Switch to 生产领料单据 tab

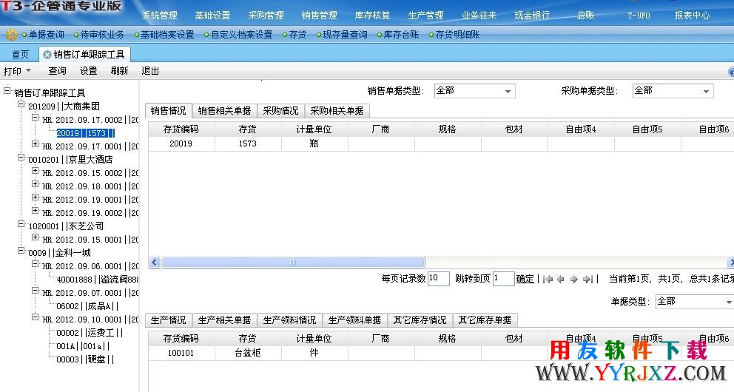355,320
